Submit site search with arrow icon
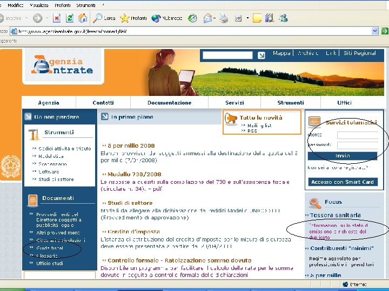Viewport: 389px width, 291px height. [x=261, y=55]
